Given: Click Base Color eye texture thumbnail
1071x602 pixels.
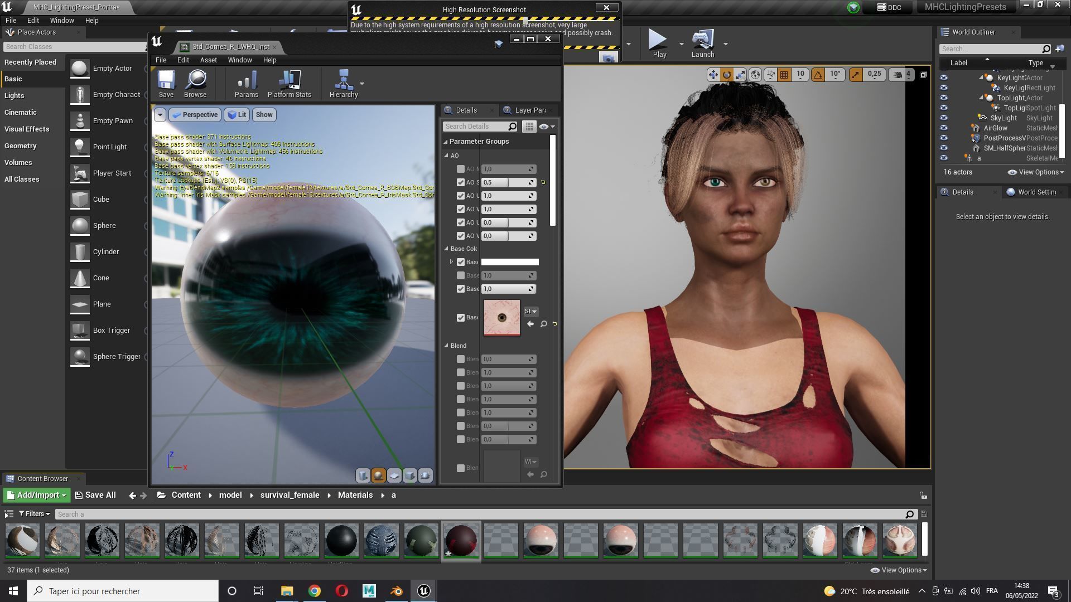Looking at the screenshot, I should click(x=502, y=318).
